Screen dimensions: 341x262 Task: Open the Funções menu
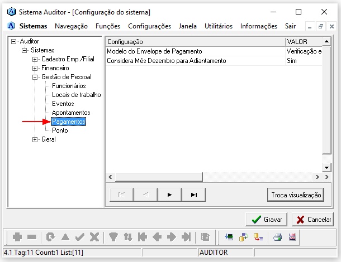coord(108,26)
